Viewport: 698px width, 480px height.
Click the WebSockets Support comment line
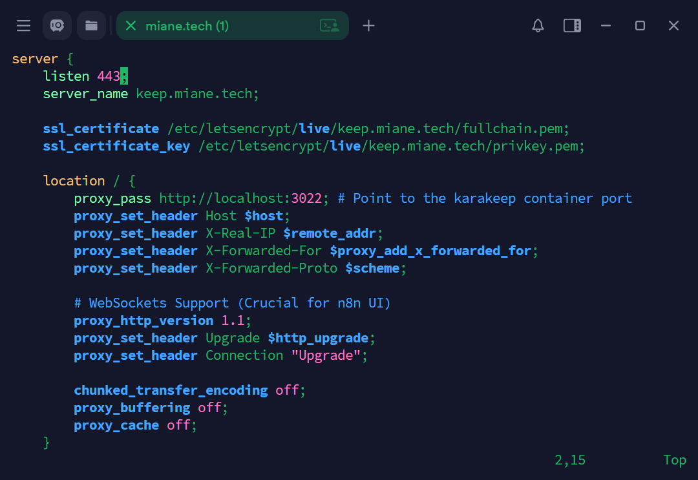click(x=232, y=303)
